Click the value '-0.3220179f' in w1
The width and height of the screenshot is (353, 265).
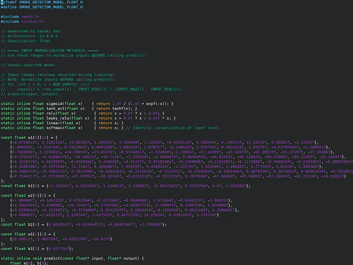tap(25, 162)
